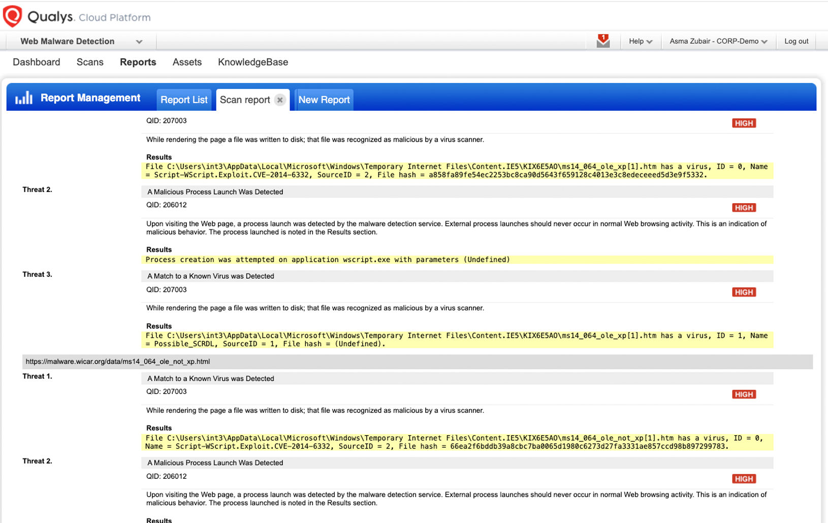Expand Asma Zubair account menu
828x523 pixels.
coord(718,42)
